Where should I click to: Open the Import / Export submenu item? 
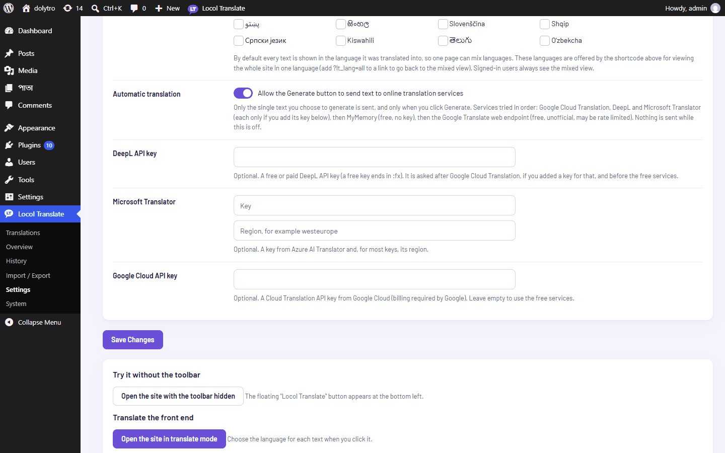pyautogui.click(x=40, y=275)
